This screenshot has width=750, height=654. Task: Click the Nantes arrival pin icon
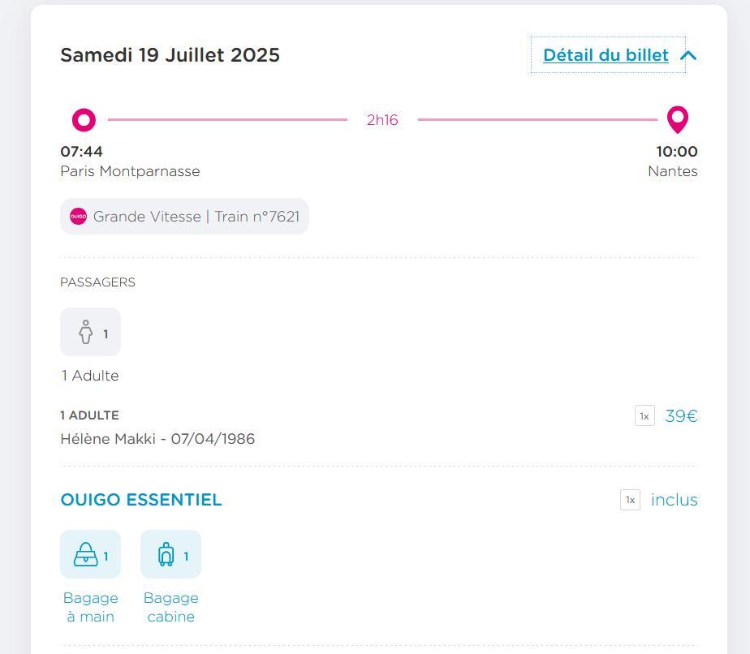coord(678,119)
